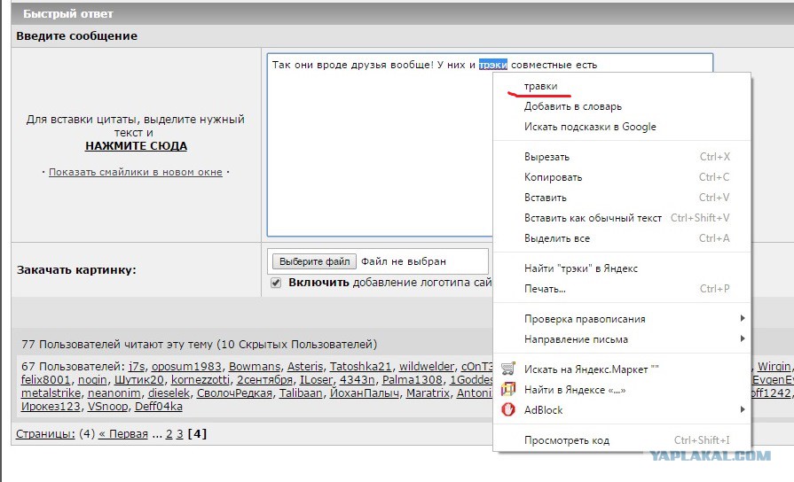Click "Быстрый ответ" header bar

tap(403, 13)
